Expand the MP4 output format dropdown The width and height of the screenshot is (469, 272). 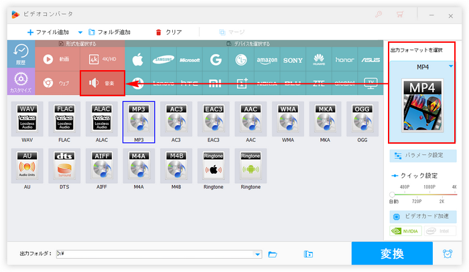451,66
